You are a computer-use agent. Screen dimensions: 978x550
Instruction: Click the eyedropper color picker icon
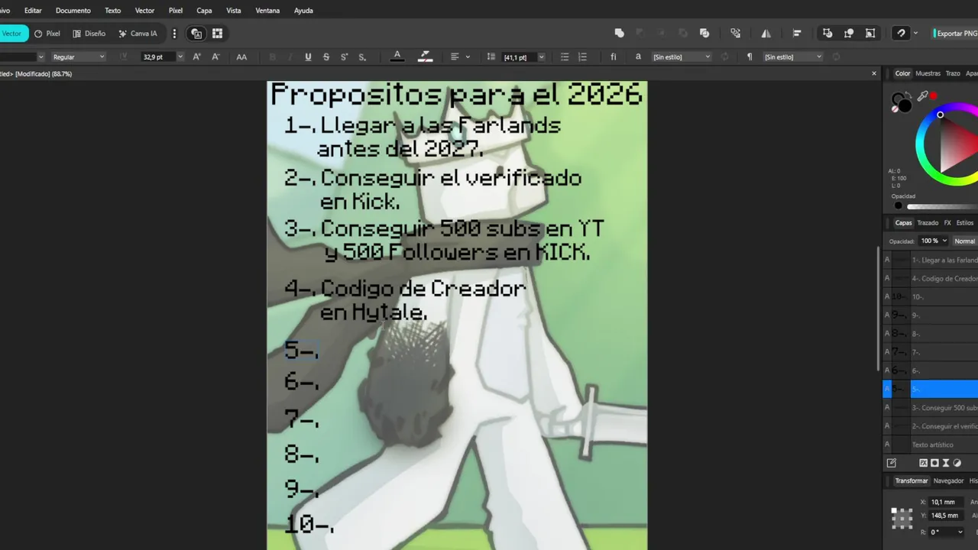click(923, 96)
